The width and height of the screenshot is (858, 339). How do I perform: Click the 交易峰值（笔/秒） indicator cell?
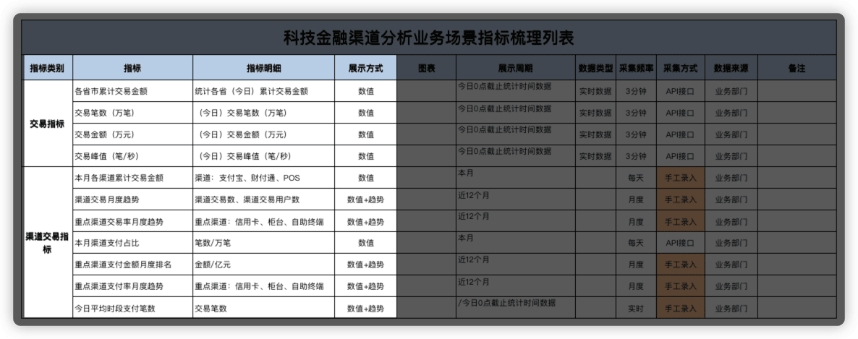(132, 156)
